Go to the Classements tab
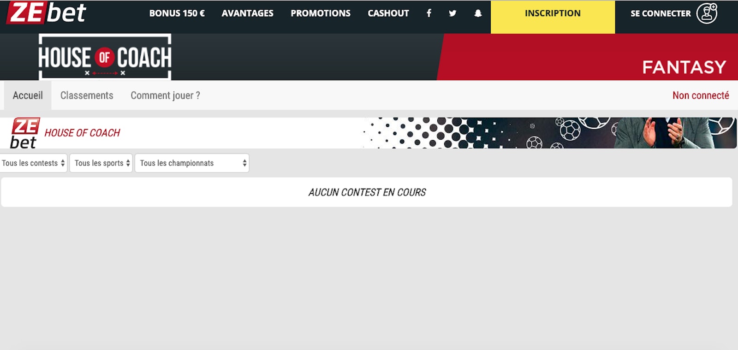Viewport: 738px width, 350px height. point(87,95)
